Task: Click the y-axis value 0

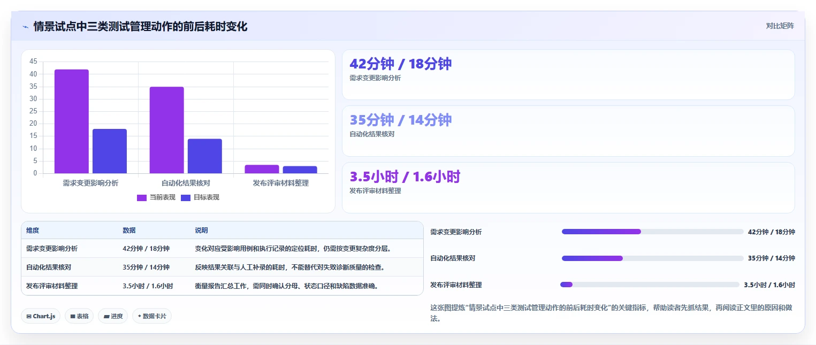Action: pos(35,173)
